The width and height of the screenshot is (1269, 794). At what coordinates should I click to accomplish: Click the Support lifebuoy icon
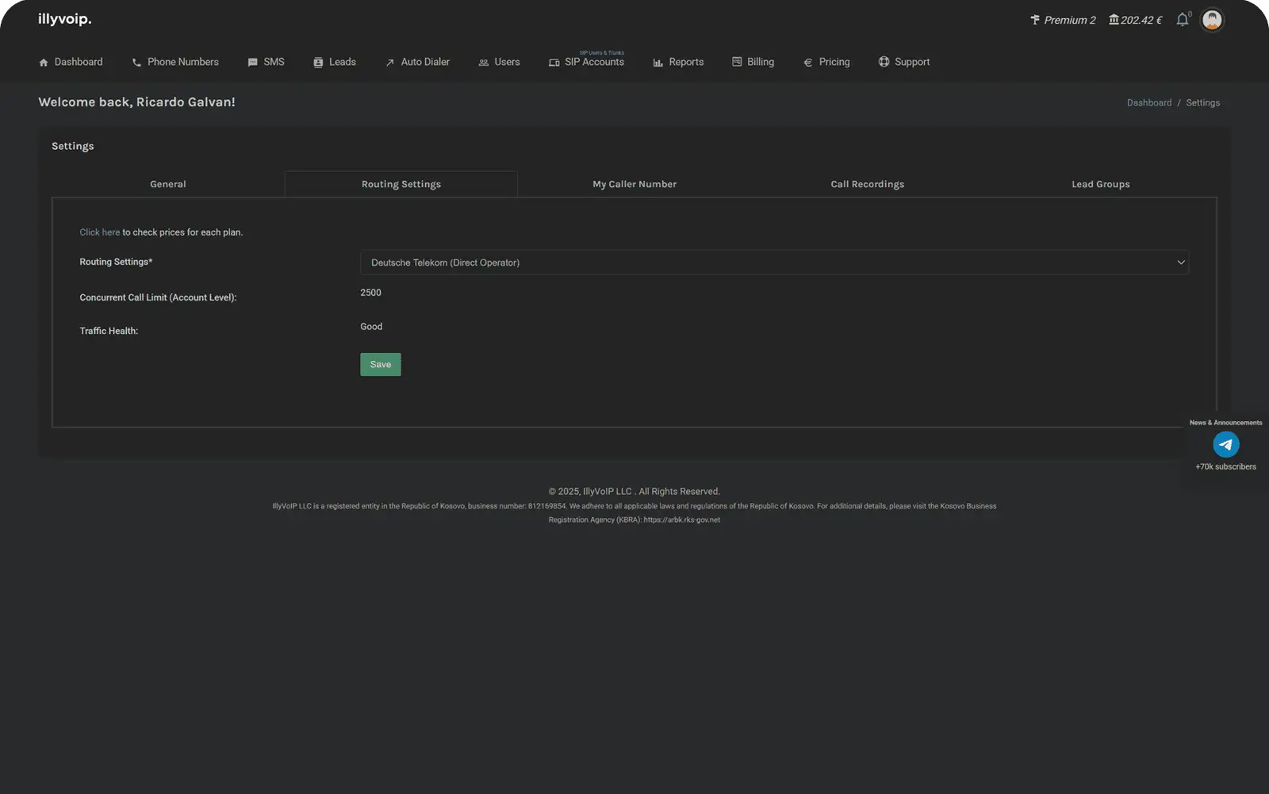(x=884, y=62)
